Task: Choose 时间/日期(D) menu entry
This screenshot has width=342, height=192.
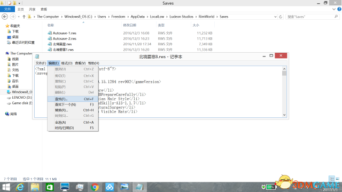Action: tap(73, 128)
